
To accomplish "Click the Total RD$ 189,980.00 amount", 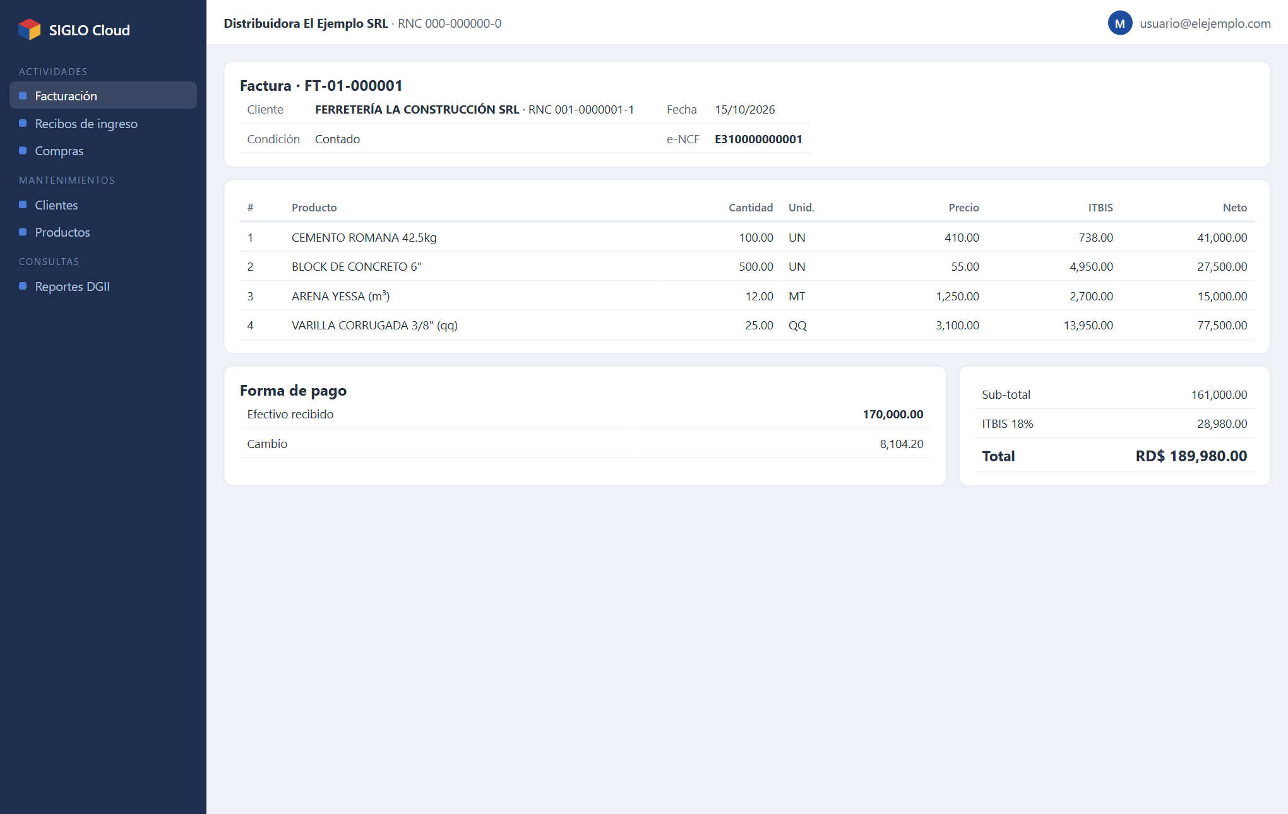I will tap(1191, 456).
